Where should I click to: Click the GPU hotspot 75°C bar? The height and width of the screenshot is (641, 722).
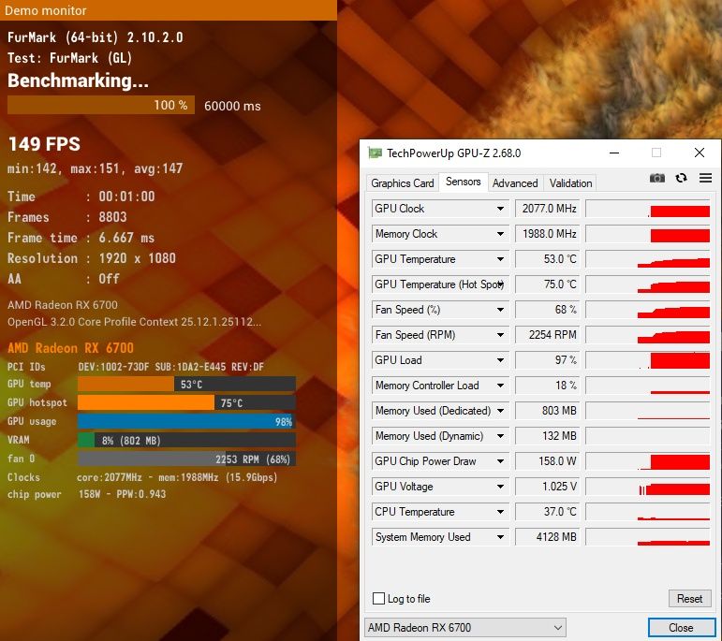click(x=186, y=402)
